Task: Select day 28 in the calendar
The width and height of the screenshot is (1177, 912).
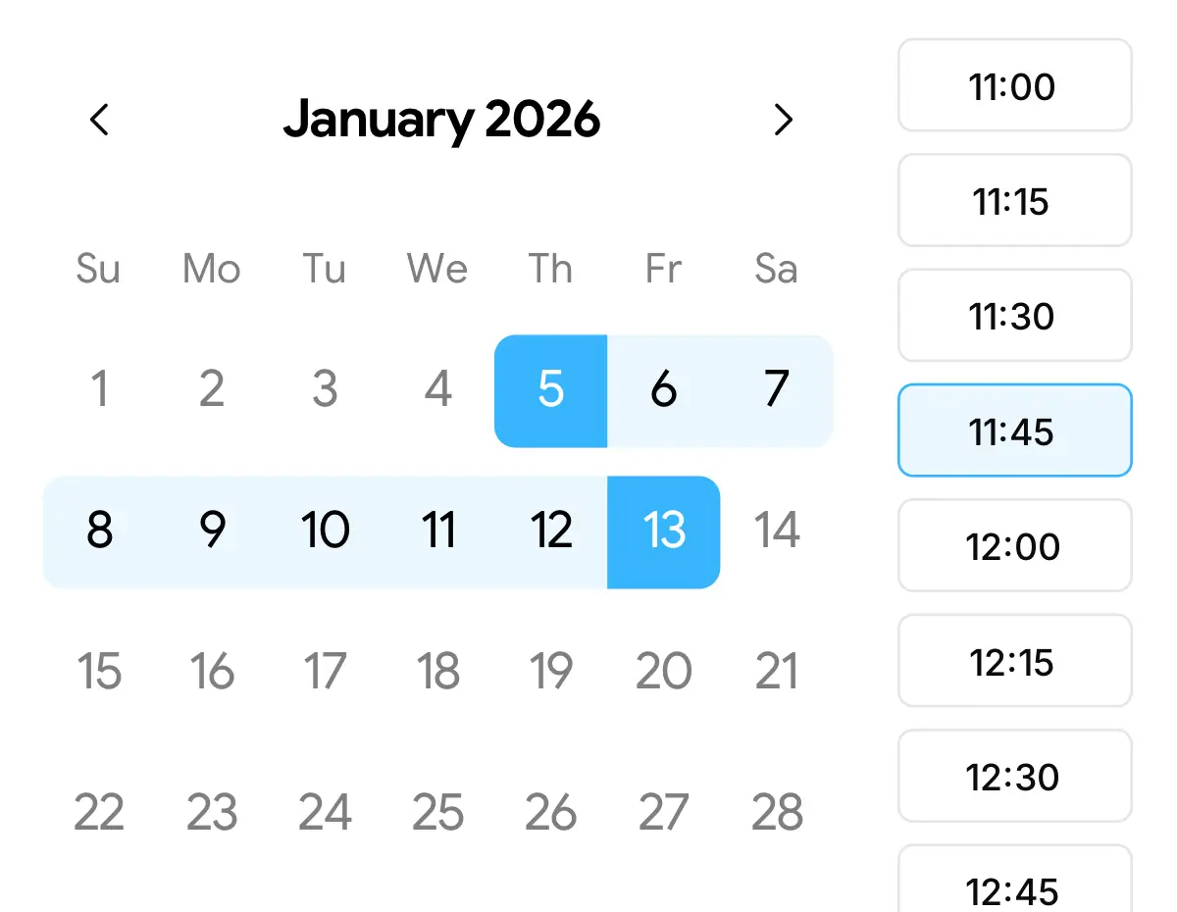Action: point(777,813)
